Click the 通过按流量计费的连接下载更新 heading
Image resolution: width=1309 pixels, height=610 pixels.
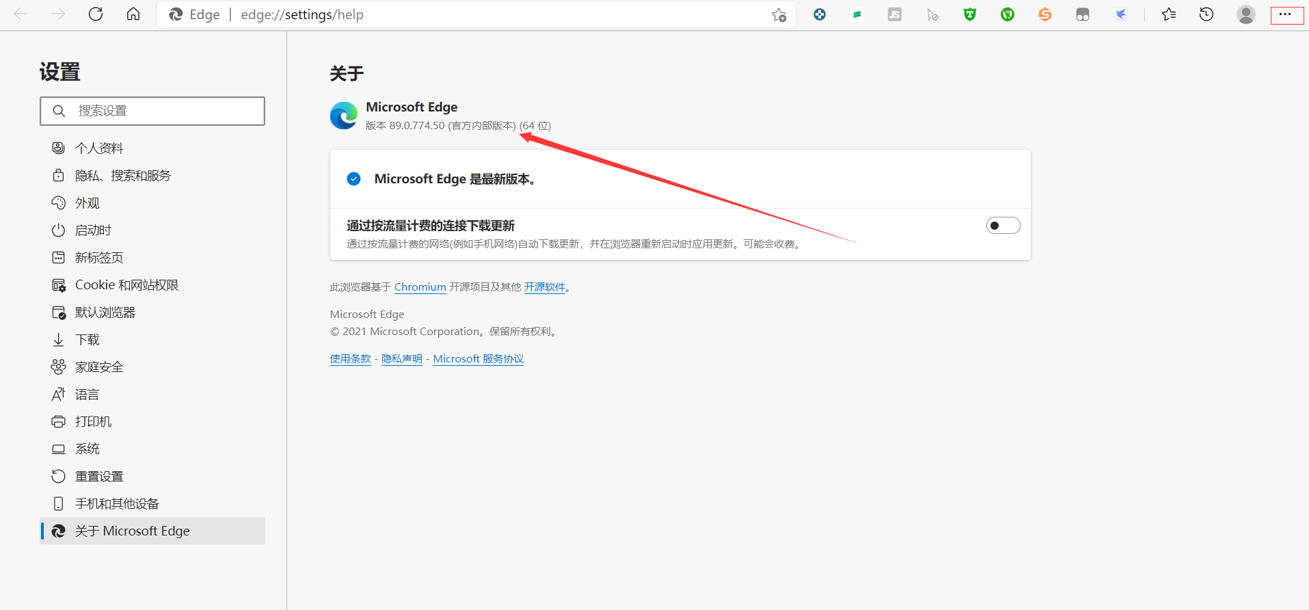pyautogui.click(x=431, y=226)
